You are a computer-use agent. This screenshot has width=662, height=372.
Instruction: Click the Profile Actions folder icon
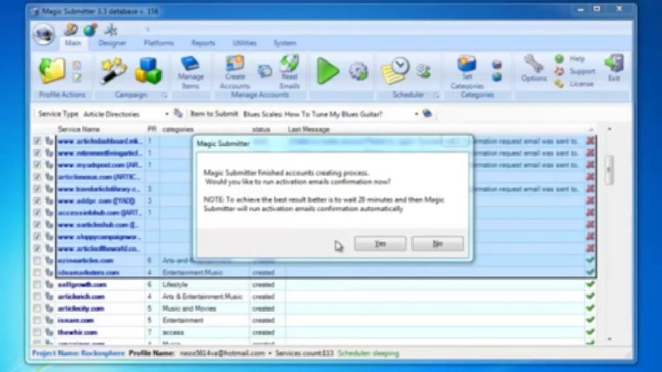pyautogui.click(x=52, y=70)
